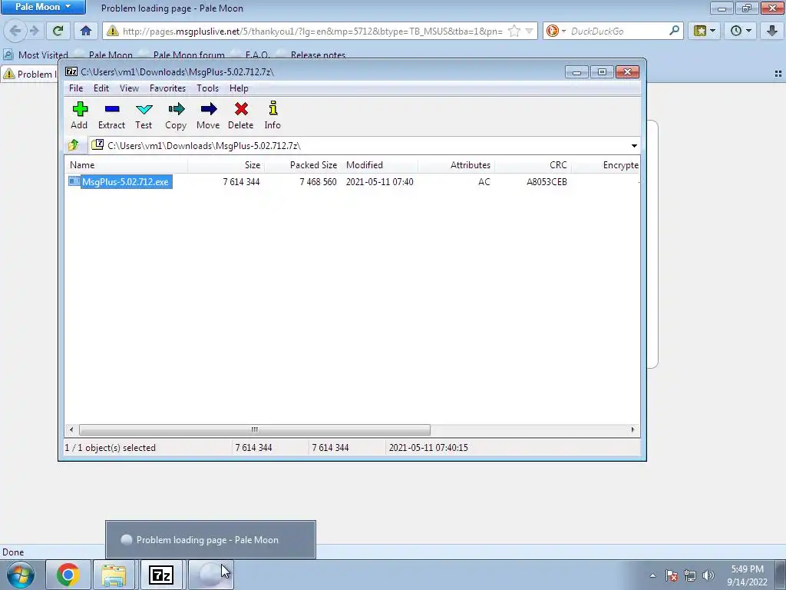Image resolution: width=786 pixels, height=590 pixels.
Task: Go forward in Pale Moon
Action: 34,31
